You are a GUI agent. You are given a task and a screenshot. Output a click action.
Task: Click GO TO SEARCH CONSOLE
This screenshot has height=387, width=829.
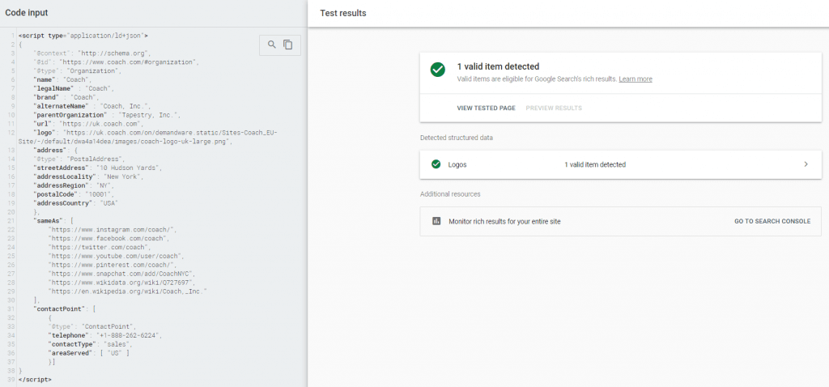772,222
